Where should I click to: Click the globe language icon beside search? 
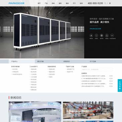(110, 3)
